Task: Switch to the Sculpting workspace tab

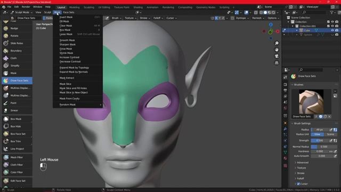Action: [x=89, y=7]
